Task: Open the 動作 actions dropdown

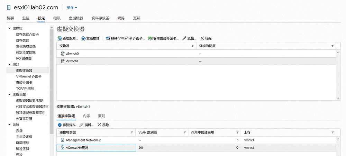Action: [x=72, y=8]
